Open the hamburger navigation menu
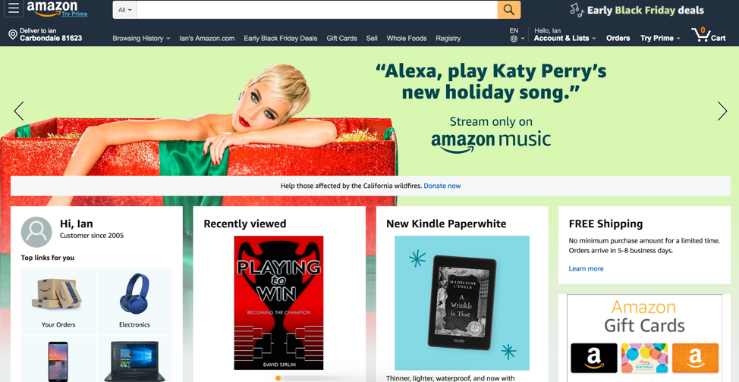739x382 pixels. coord(14,8)
